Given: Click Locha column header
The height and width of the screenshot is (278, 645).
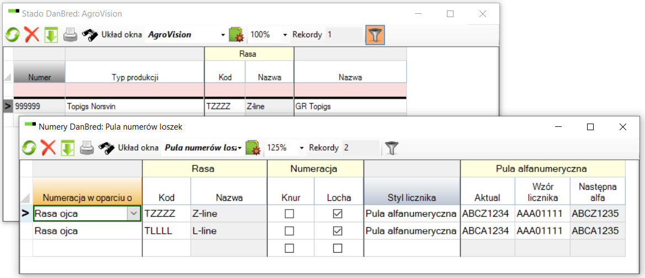Looking at the screenshot, I should click(339, 191).
